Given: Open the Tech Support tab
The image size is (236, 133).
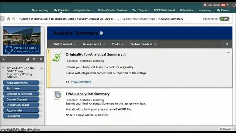Looking at the screenshot, I should pos(140,10).
